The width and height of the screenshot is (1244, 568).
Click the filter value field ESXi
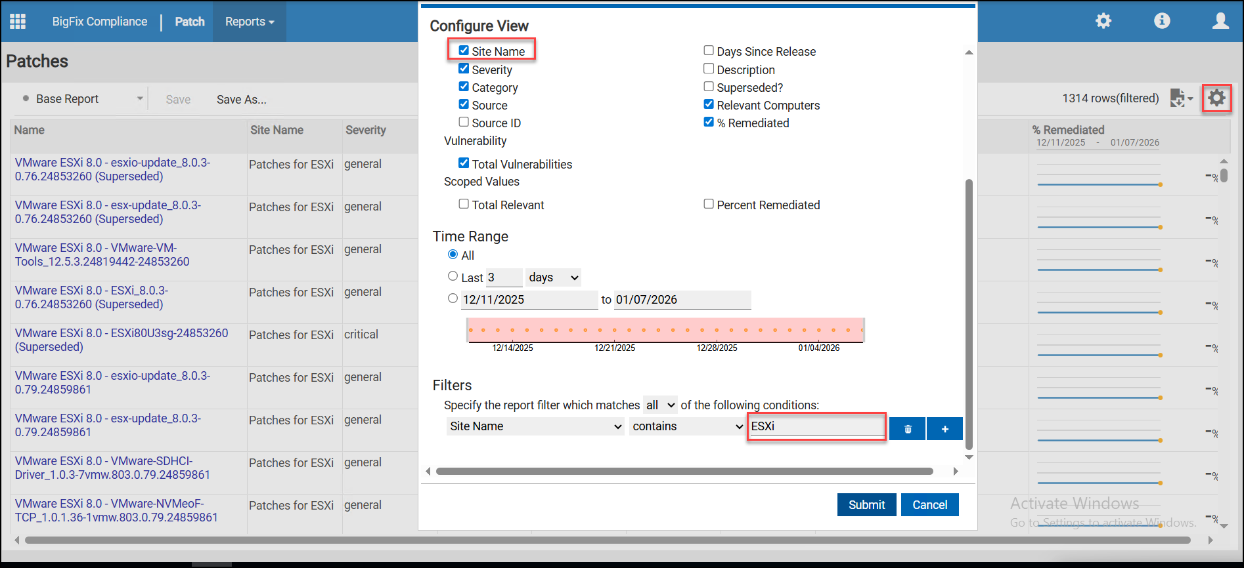(816, 426)
